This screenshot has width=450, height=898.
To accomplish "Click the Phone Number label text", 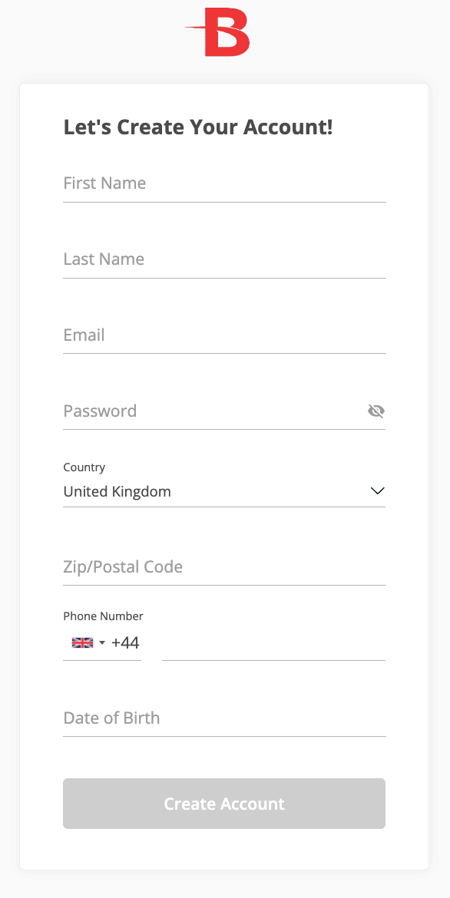I will pos(103,616).
